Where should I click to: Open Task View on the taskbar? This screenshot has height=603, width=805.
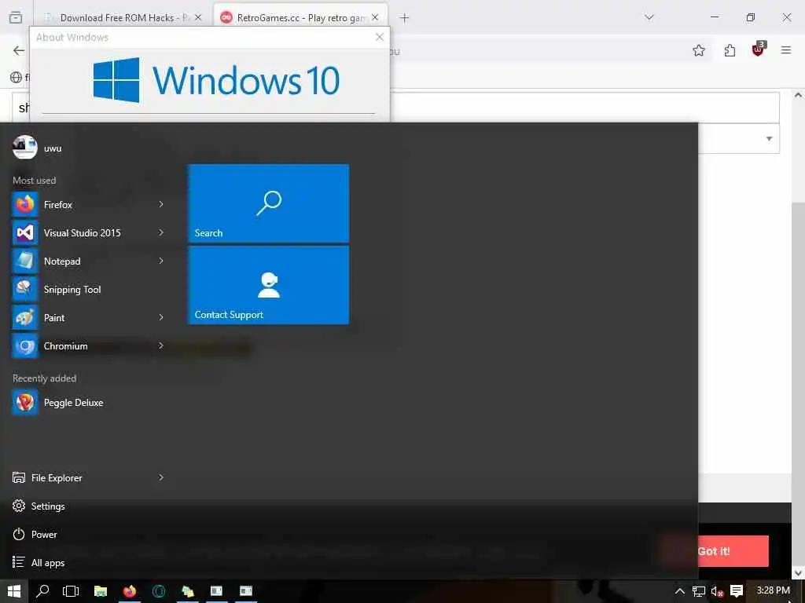(71, 591)
